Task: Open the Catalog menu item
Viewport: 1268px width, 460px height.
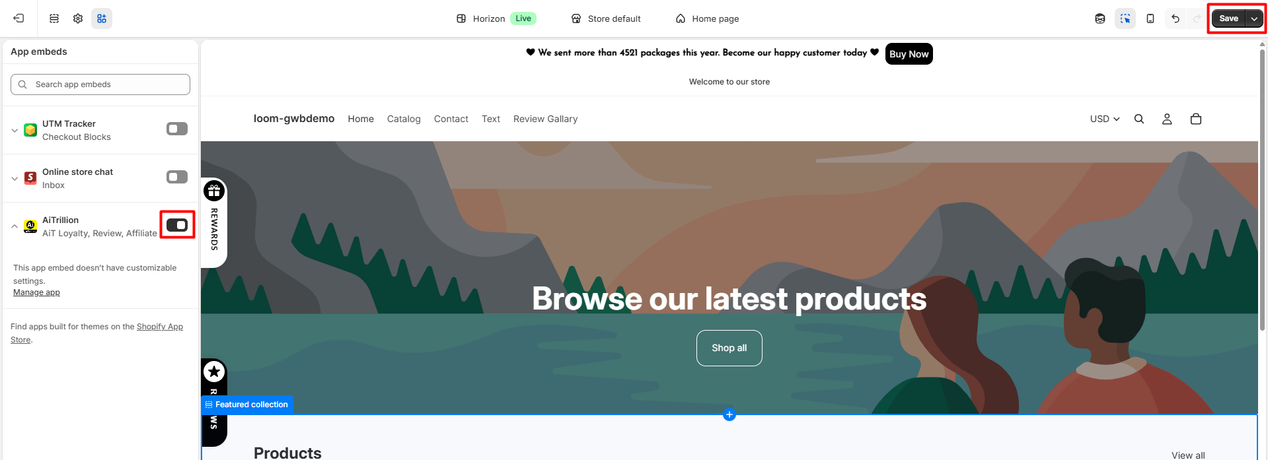Action: coord(404,119)
